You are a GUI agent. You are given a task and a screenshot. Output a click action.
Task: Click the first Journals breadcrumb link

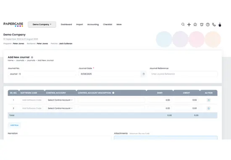coord(20,61)
